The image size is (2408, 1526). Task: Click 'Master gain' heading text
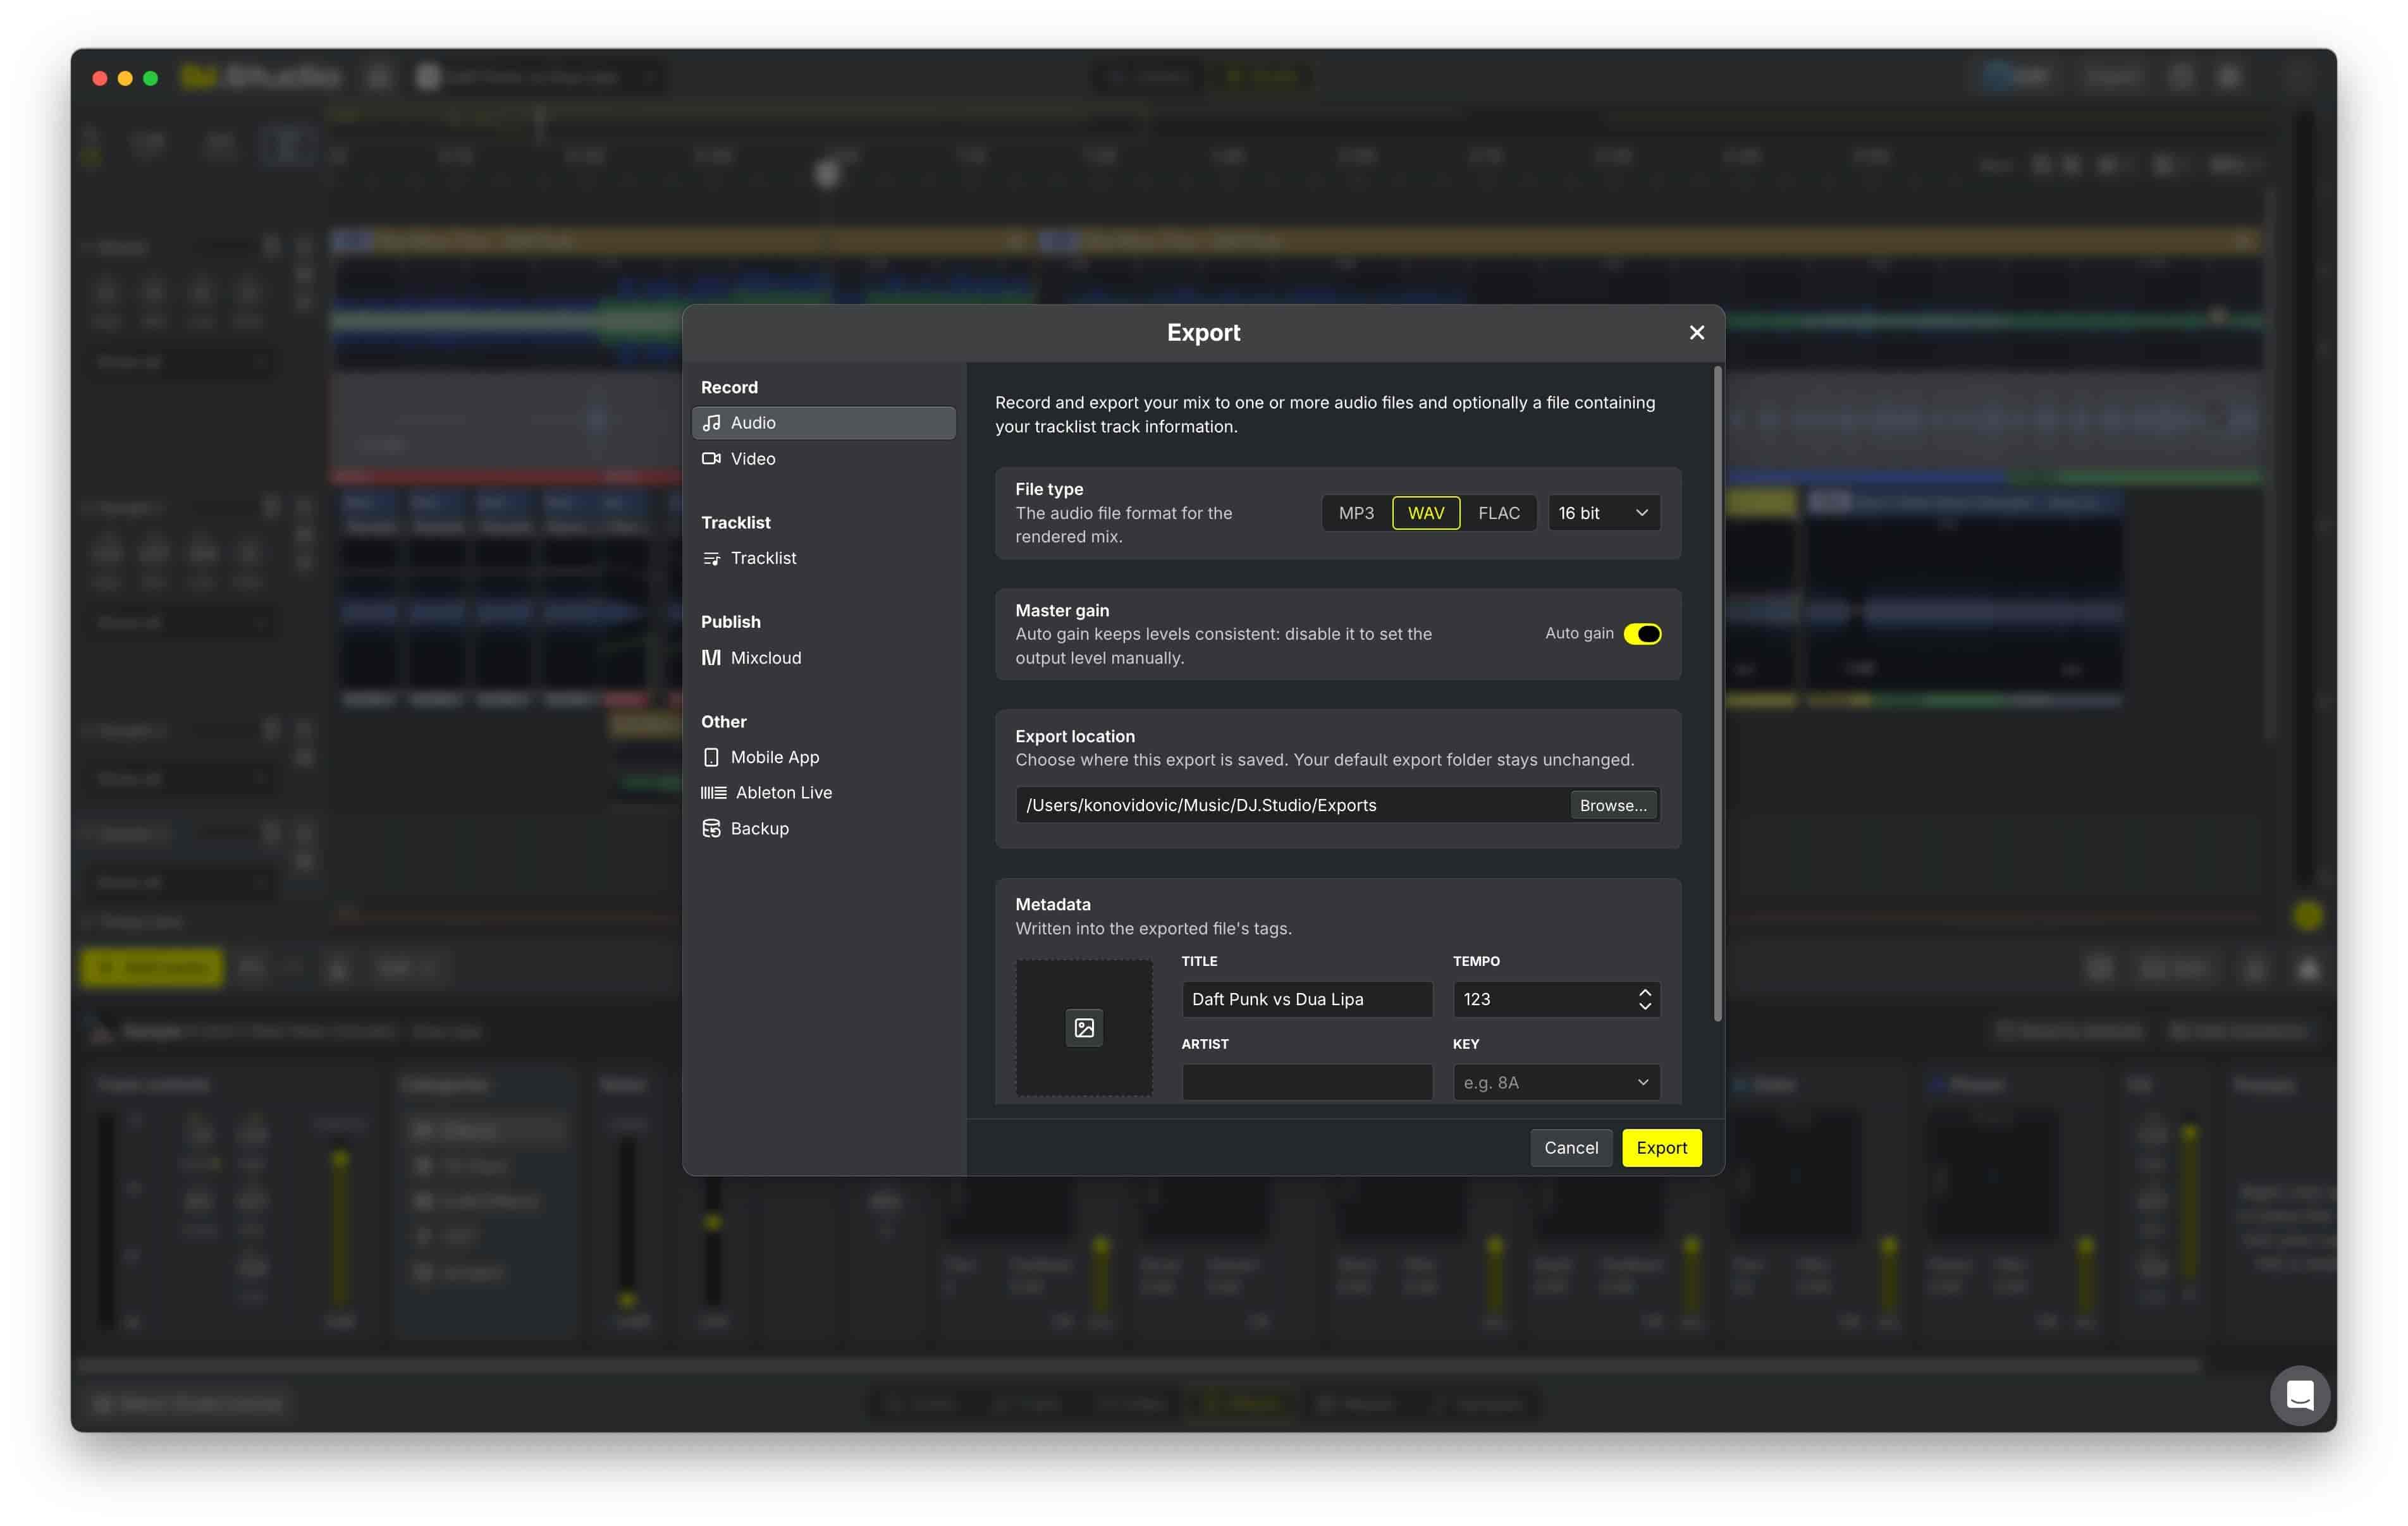coord(1062,610)
